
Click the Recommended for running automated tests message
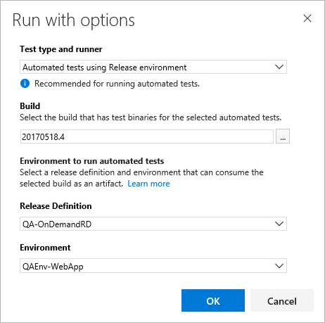click(117, 84)
